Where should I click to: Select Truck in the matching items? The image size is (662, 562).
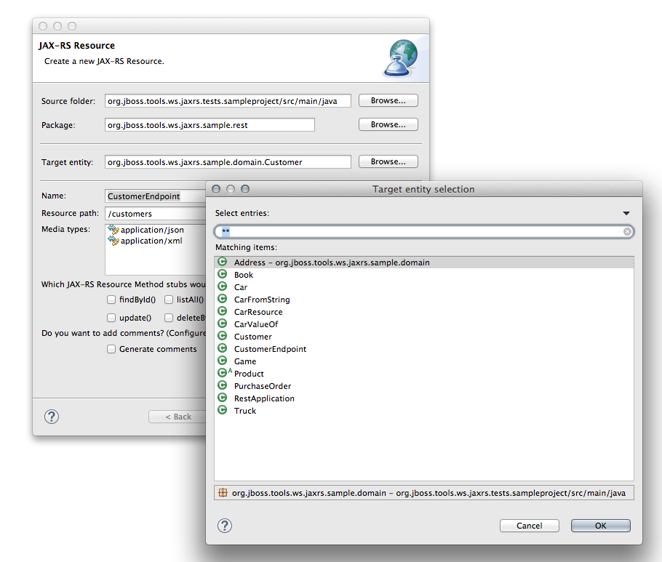[x=424, y=411]
